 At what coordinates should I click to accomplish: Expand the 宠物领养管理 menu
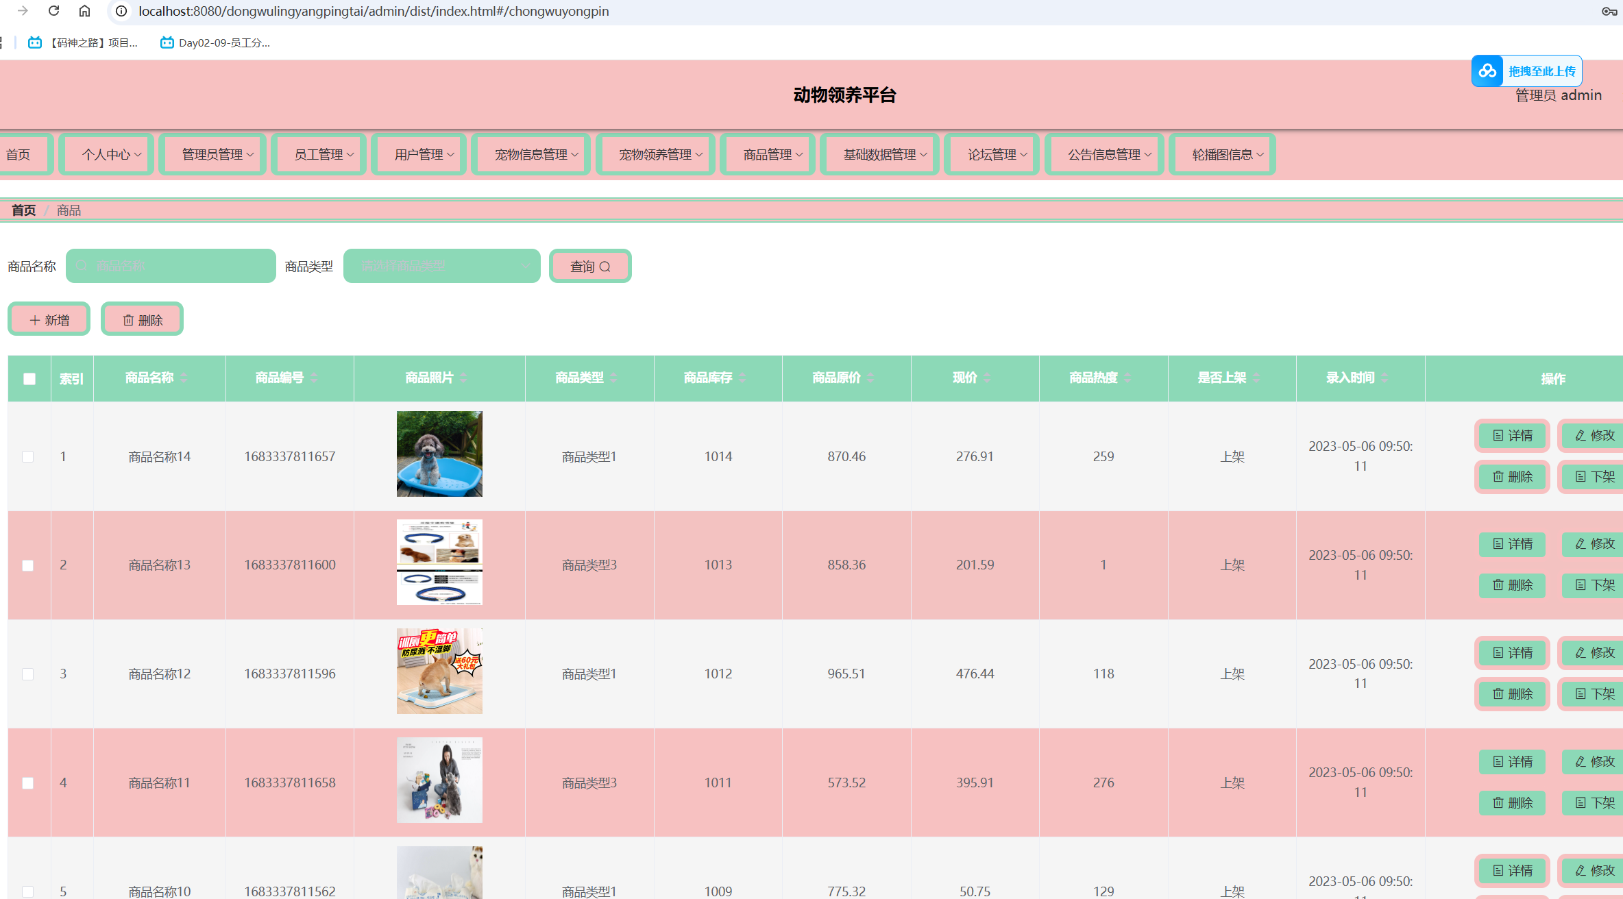(x=656, y=155)
